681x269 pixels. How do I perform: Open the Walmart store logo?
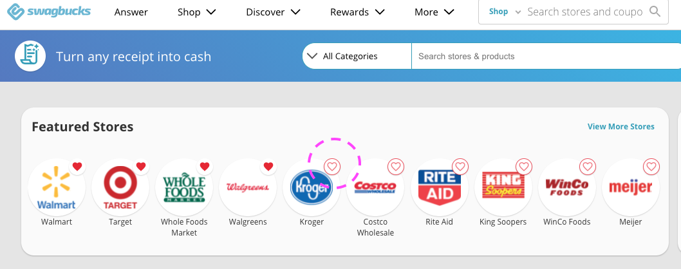[57, 187]
